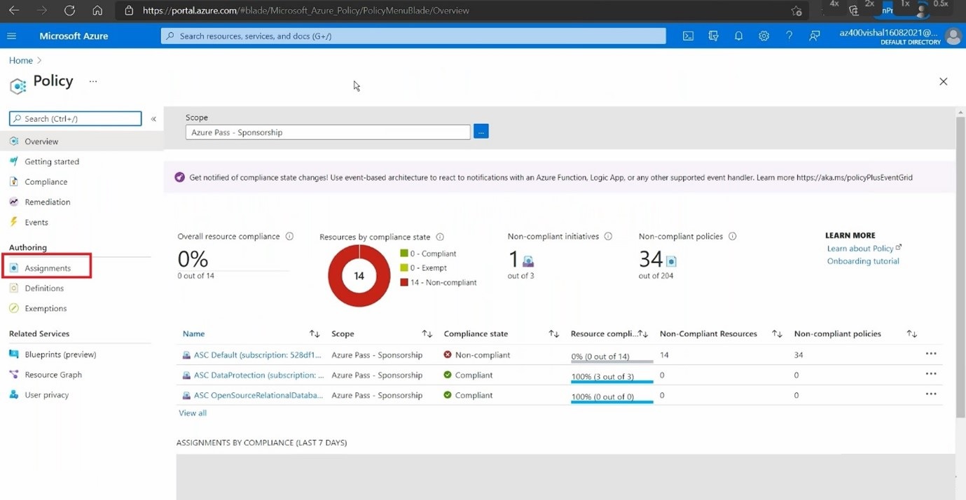Open portal settings gear icon
The image size is (966, 500).
pos(764,36)
